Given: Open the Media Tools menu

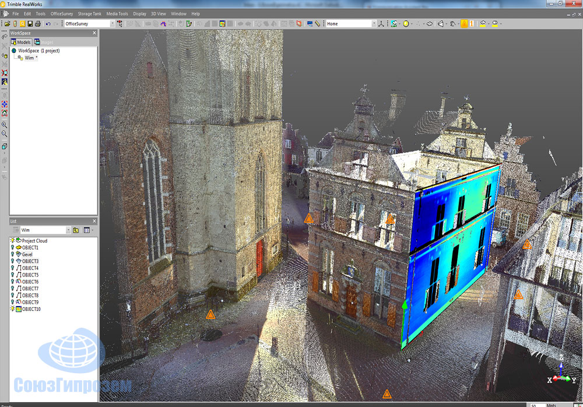Looking at the screenshot, I should click(x=117, y=14).
